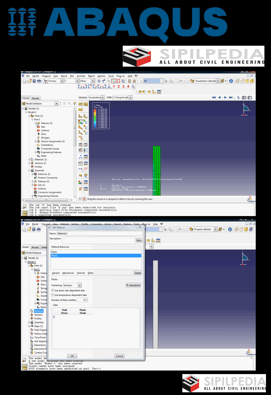Image resolution: width=271 pixels, height=395 pixels.
Task: Expand the Section Assignments tree node
Action: [35, 141]
